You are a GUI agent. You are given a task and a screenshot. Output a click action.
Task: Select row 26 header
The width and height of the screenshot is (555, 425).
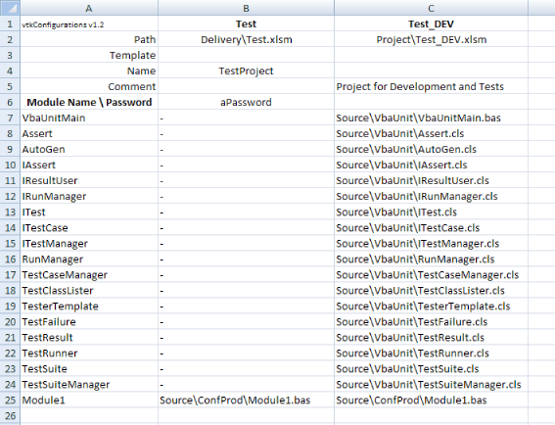pyautogui.click(x=10, y=415)
